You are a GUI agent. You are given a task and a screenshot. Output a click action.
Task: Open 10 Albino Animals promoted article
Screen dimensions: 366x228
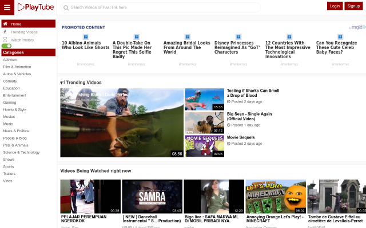(x=85, y=45)
